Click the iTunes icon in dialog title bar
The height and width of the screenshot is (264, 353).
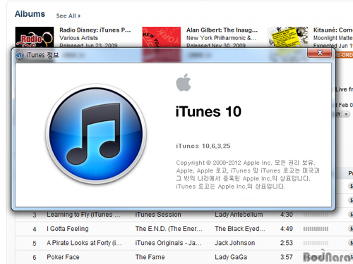[20, 56]
